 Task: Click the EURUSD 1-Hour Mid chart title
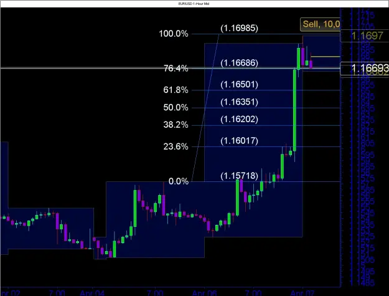[x=194, y=4]
